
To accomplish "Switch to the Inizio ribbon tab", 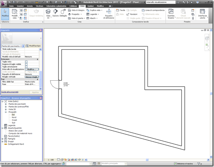I will 11,6.
